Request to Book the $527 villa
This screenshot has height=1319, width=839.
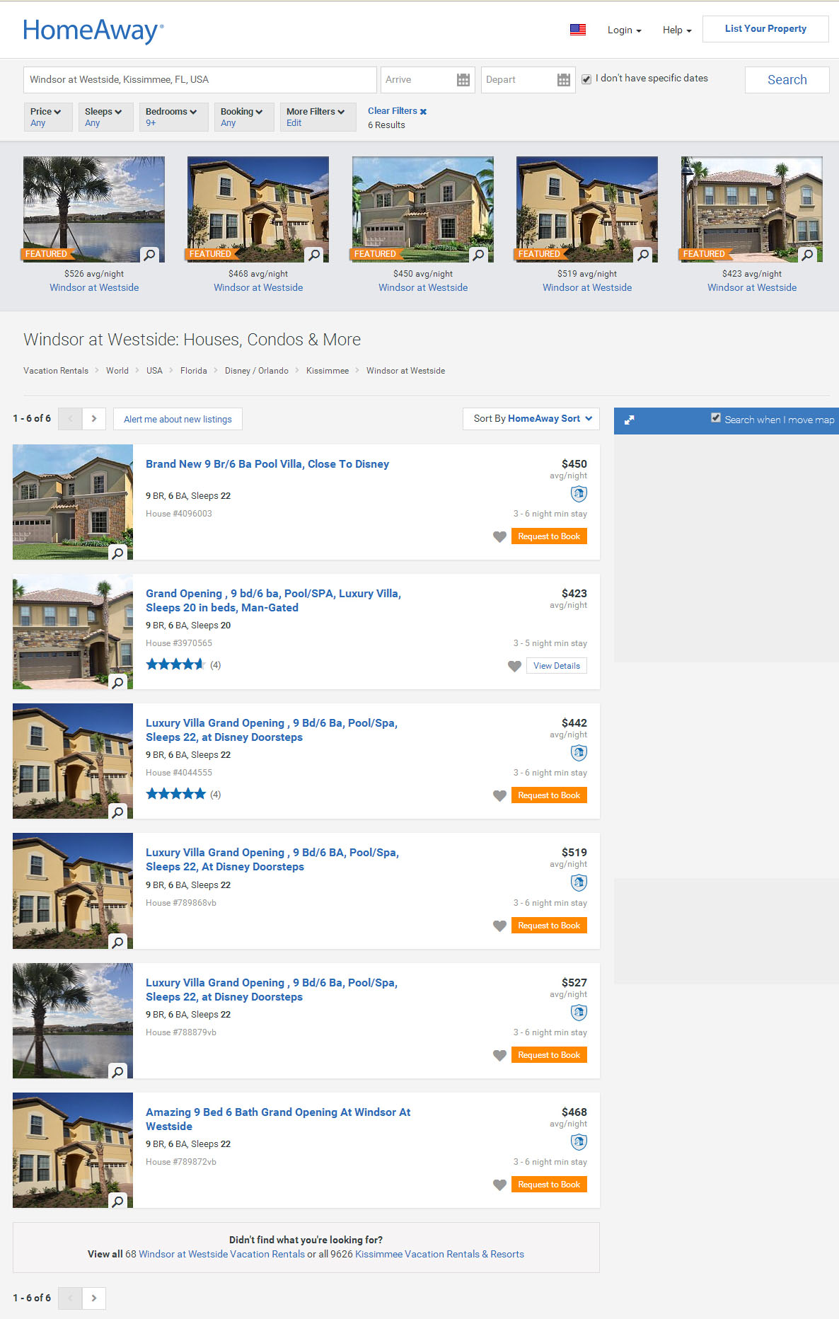pyautogui.click(x=549, y=1055)
